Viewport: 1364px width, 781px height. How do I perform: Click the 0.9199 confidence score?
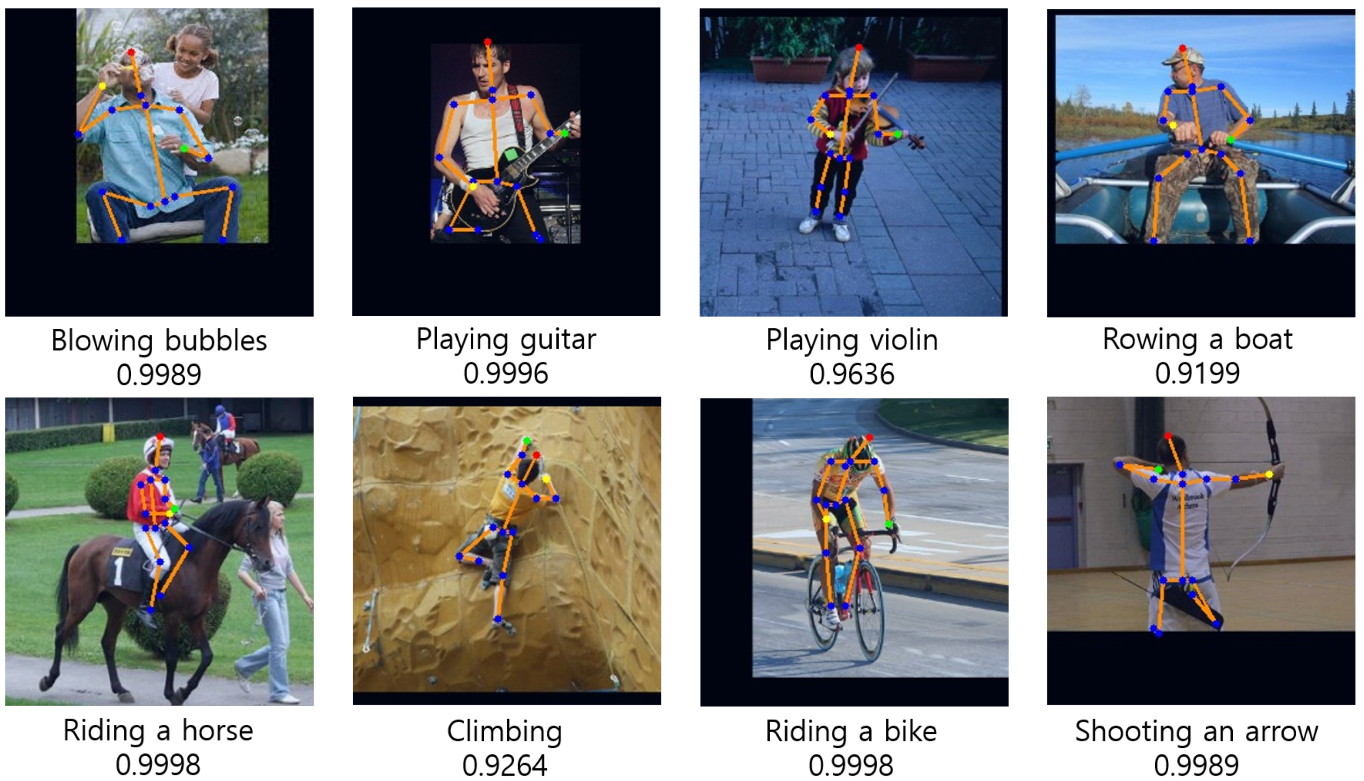[x=1198, y=373]
